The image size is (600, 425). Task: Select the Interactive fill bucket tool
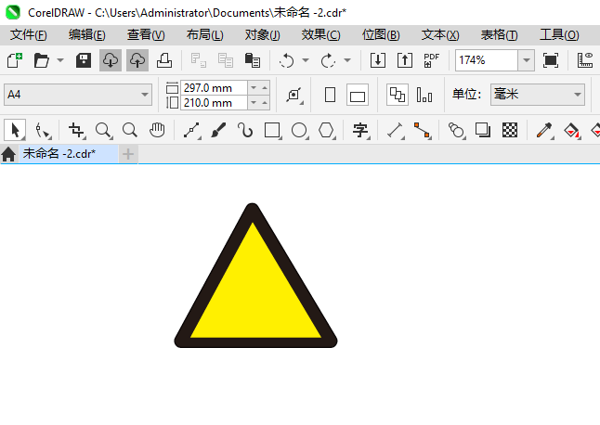pos(572,130)
